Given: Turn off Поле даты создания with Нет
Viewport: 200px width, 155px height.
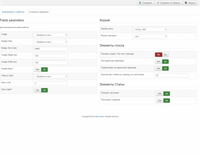Looking at the screenshot, I should coord(160,100).
